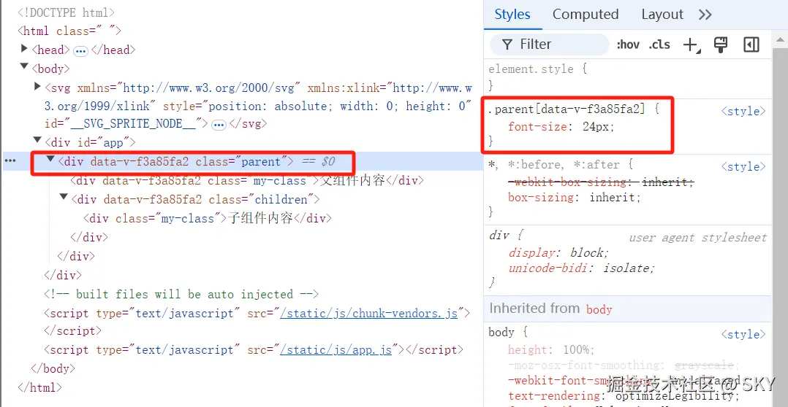Toggle the computed styles sidebar icon
This screenshot has width=788, height=407.
751,44
